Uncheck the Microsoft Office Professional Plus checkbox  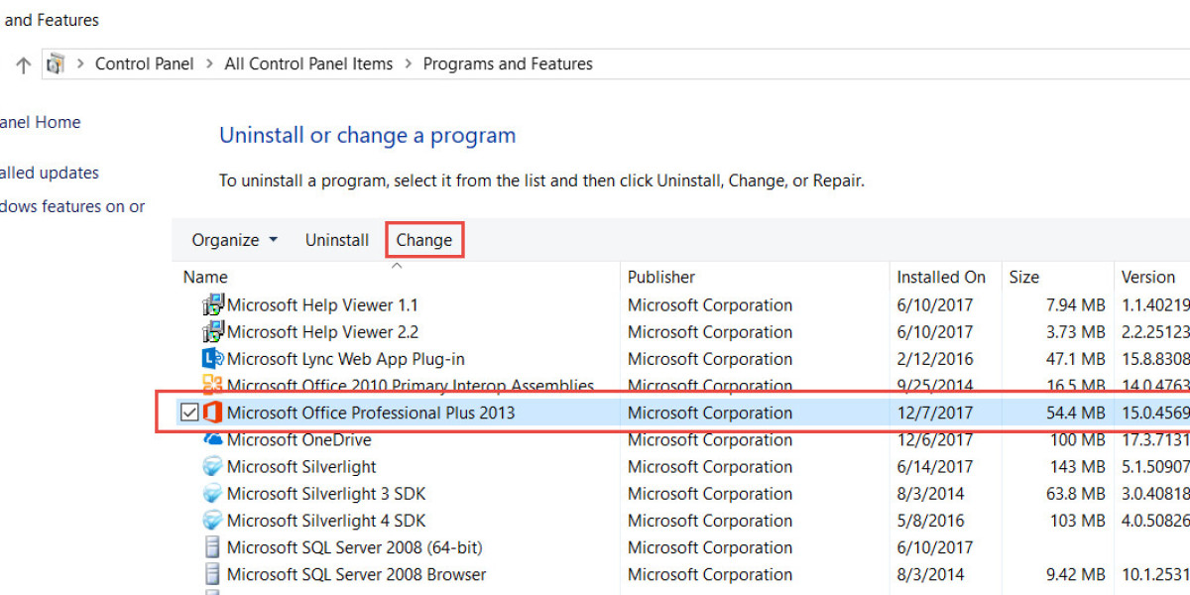[189, 413]
